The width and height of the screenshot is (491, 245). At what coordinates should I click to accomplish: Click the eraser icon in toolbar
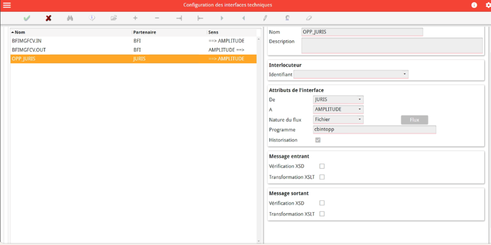coord(309,18)
